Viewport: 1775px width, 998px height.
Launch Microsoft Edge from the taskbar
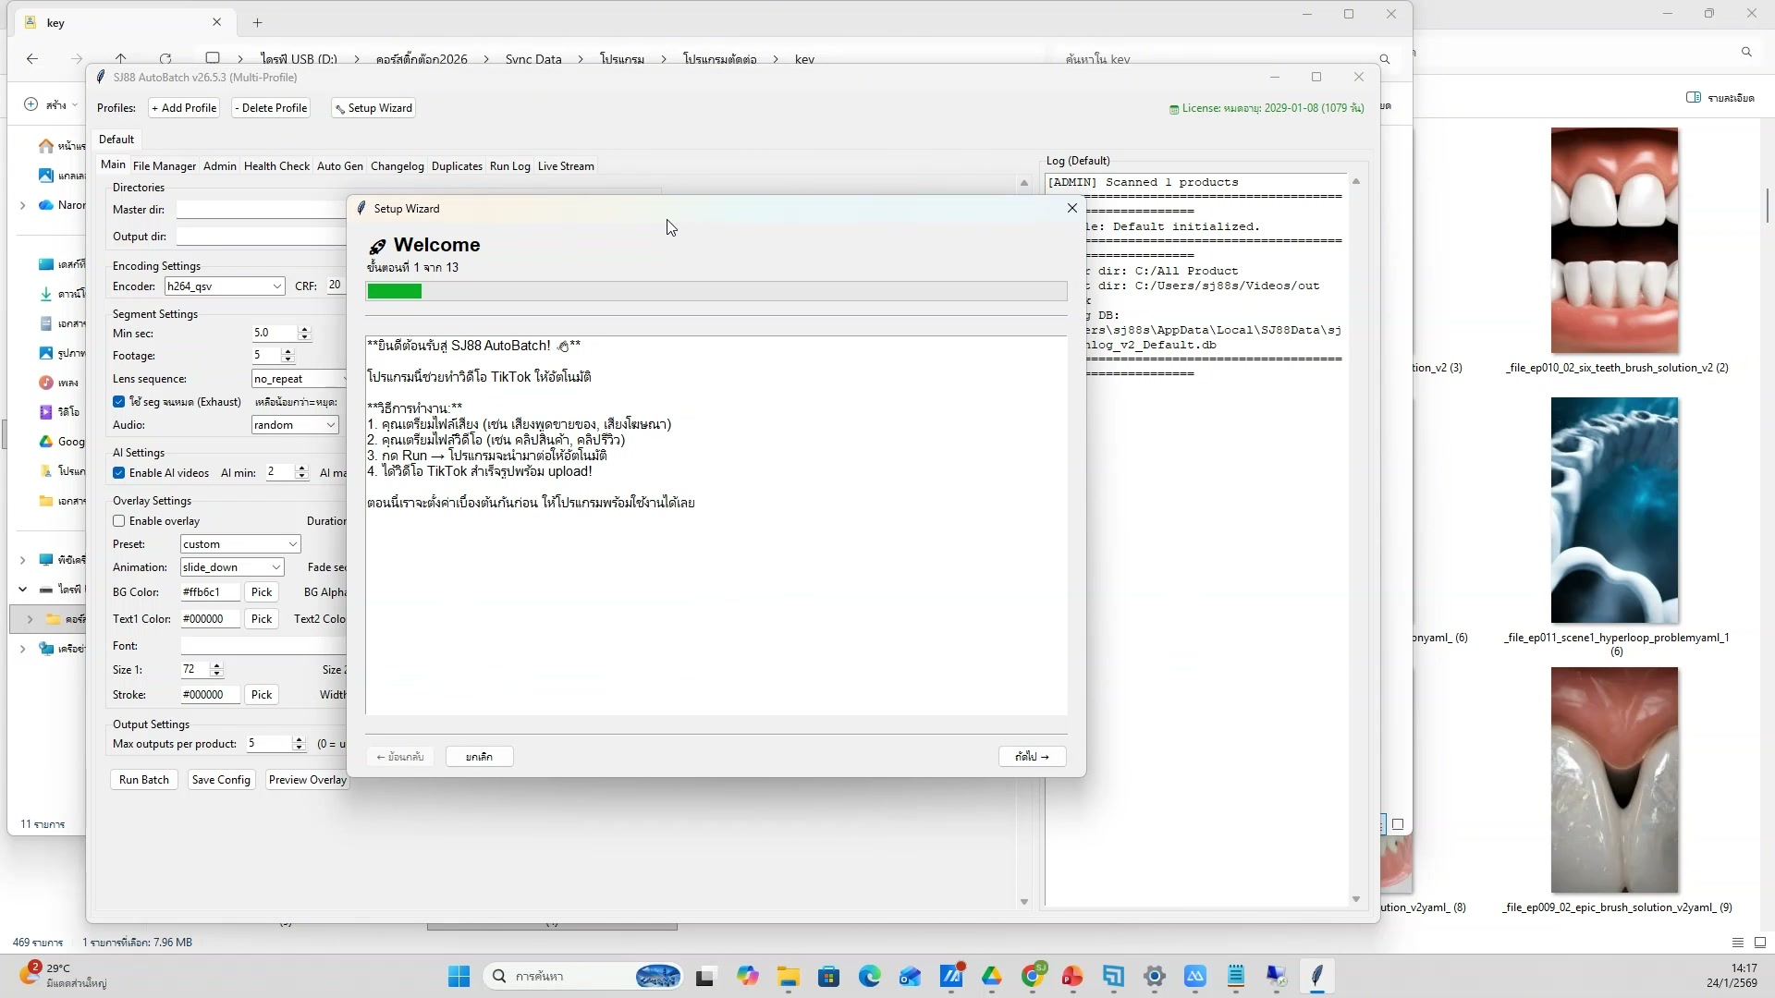pyautogui.click(x=869, y=976)
